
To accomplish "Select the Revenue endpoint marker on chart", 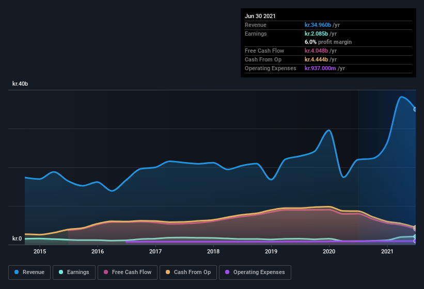I will click(415, 109).
